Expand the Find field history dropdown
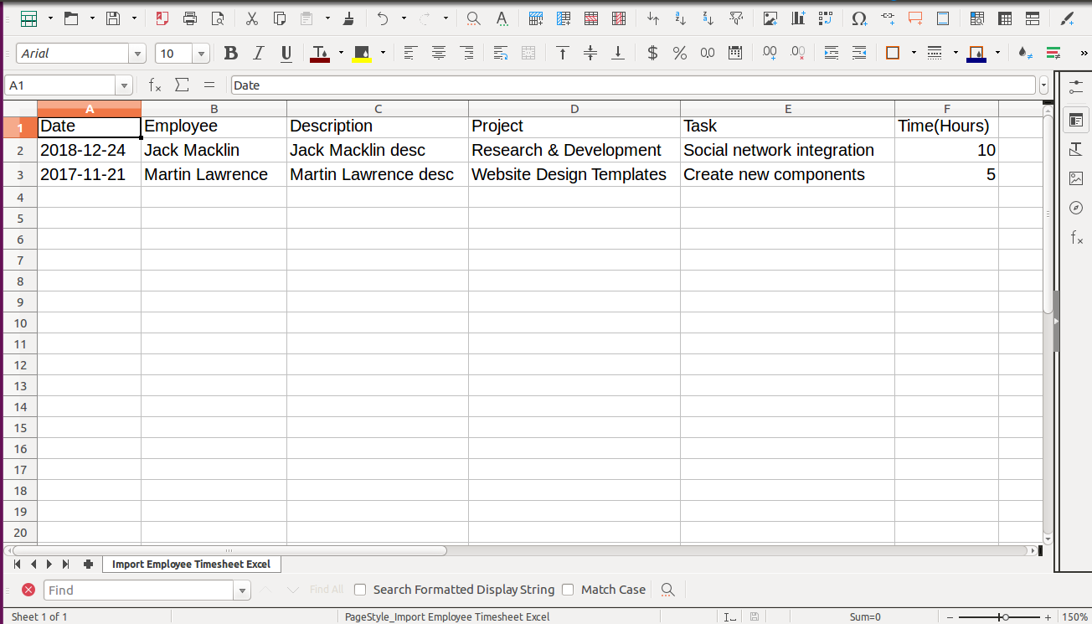This screenshot has height=624, width=1092. click(242, 590)
